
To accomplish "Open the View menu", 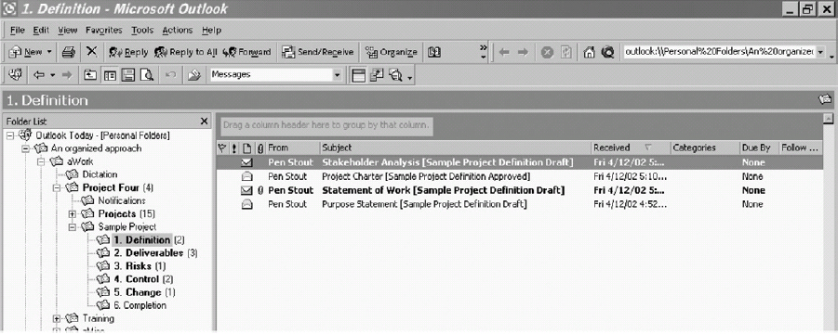I will coord(68,31).
